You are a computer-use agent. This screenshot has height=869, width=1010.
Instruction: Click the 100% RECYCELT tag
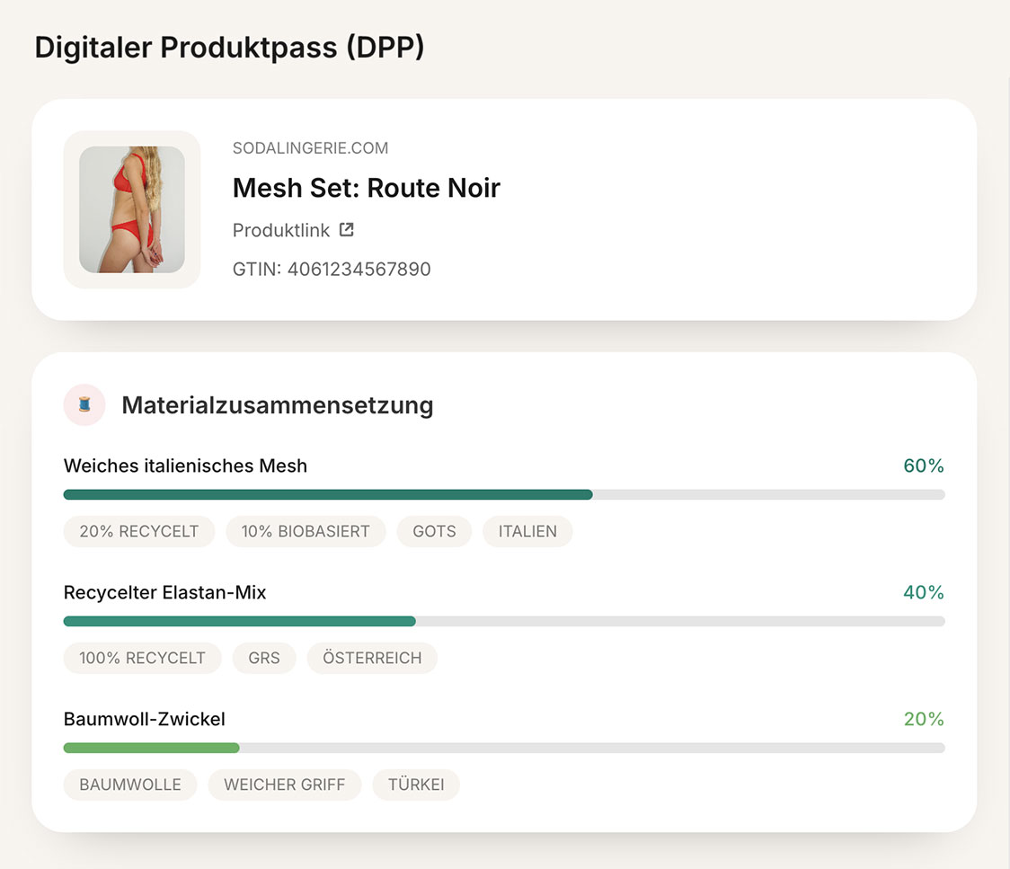point(142,658)
